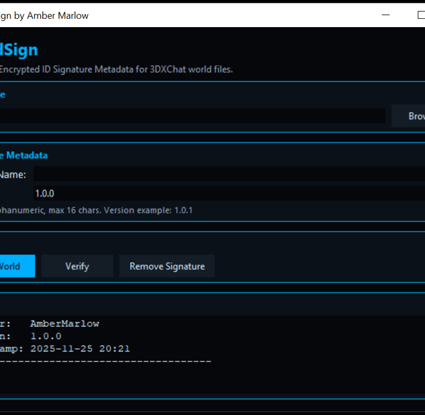Click the 'by Amber Marlow' title bar text
This screenshot has width=425, height=415.
[x=51, y=15]
